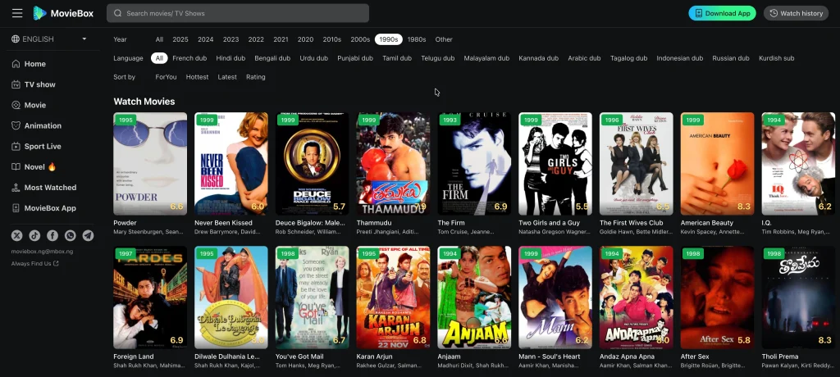Open the Facebook social icon
840x377 pixels.
(x=52, y=235)
